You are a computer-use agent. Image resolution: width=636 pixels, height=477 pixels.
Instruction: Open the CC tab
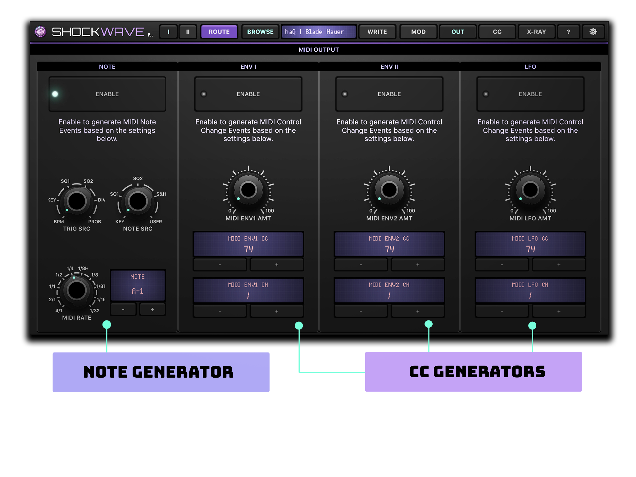click(497, 32)
